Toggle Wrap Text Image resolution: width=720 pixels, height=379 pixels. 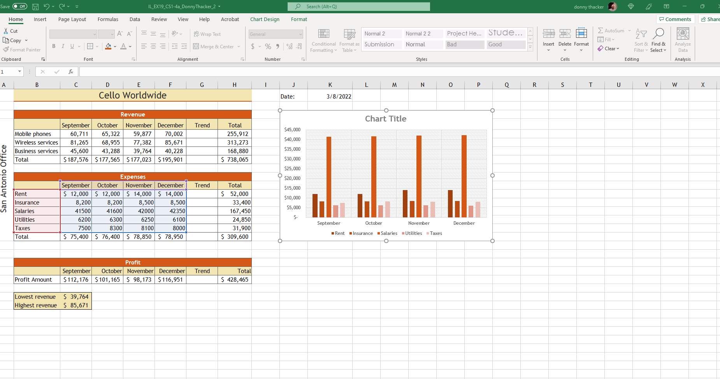(x=207, y=34)
